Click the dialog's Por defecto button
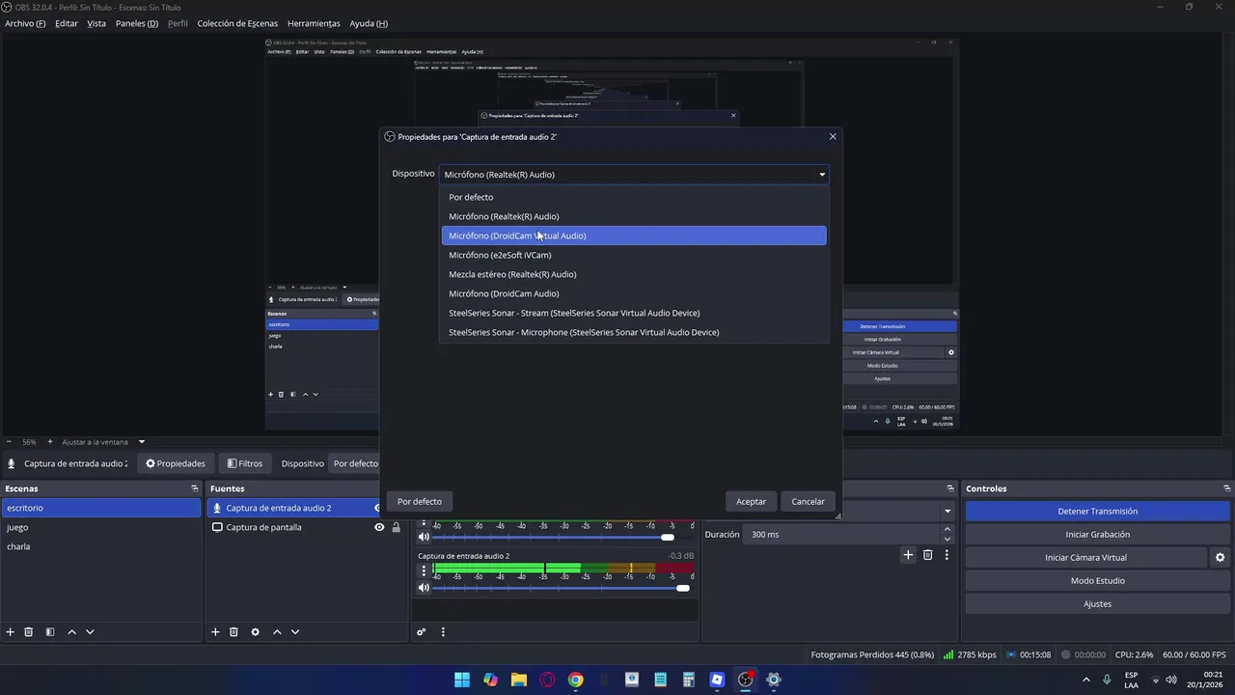 tap(420, 501)
